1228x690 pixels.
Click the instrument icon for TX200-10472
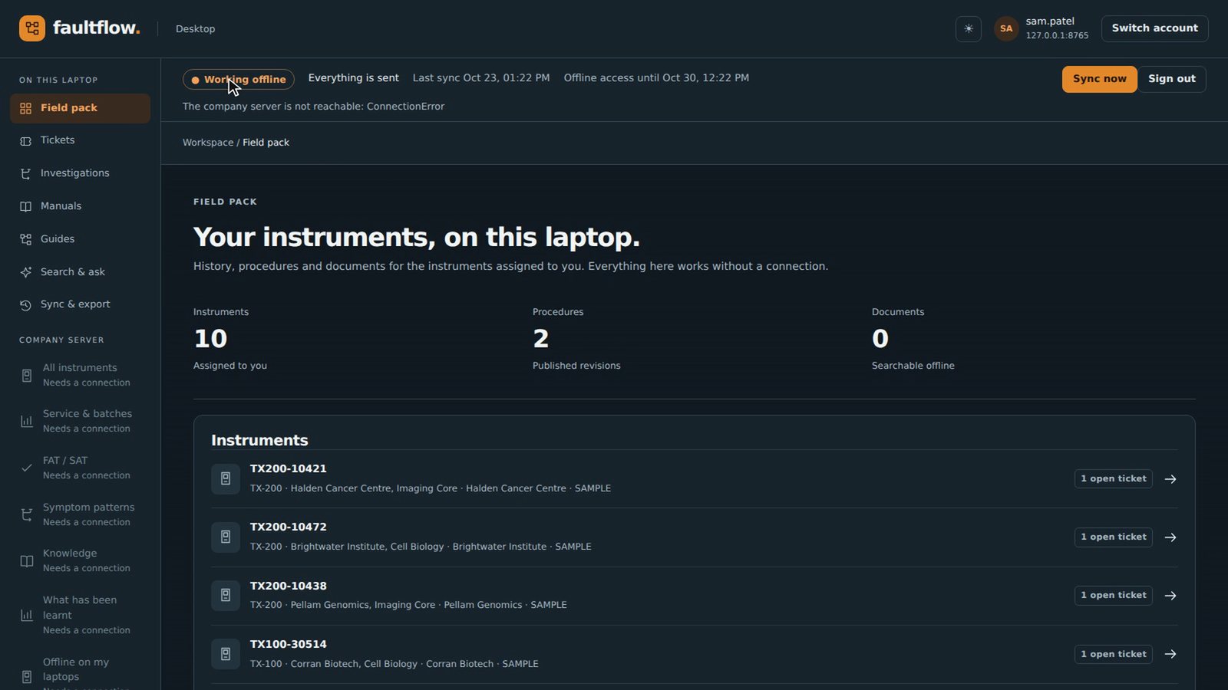(x=226, y=537)
